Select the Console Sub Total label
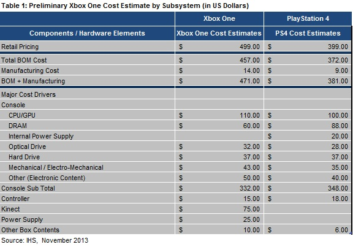The width and height of the screenshot is (353, 247). point(28,188)
